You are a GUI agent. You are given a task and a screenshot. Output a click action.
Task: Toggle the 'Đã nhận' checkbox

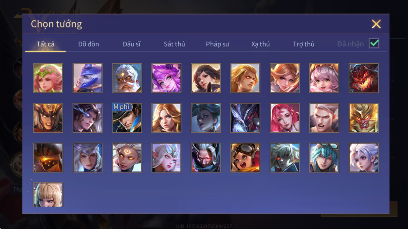374,43
